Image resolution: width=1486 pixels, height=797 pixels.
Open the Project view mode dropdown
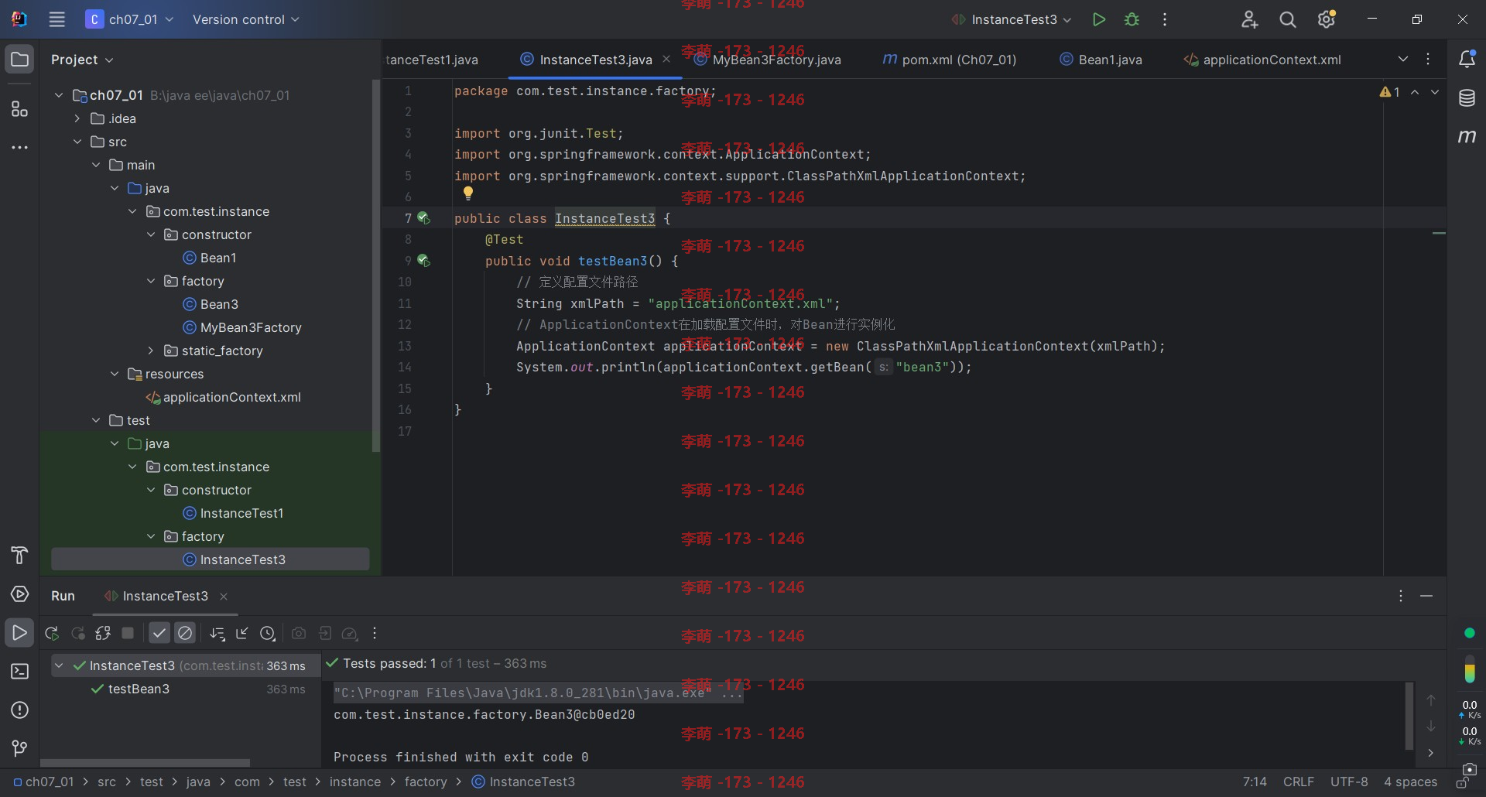point(82,60)
